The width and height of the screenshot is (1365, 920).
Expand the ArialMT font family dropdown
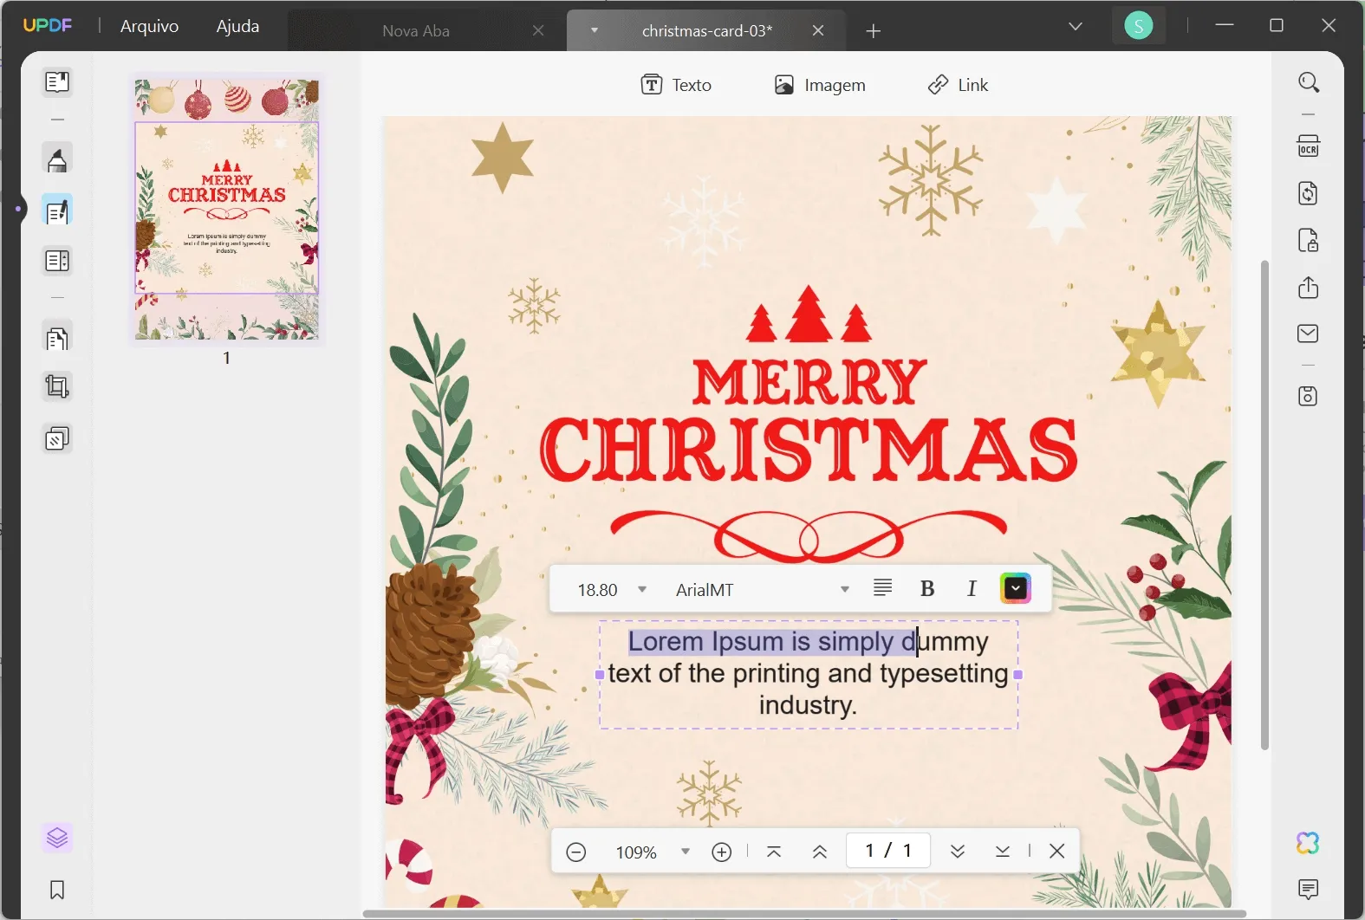pos(845,590)
